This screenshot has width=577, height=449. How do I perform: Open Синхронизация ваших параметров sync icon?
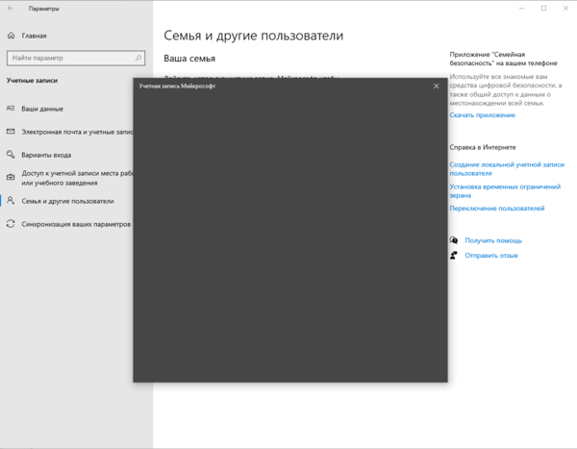11,224
